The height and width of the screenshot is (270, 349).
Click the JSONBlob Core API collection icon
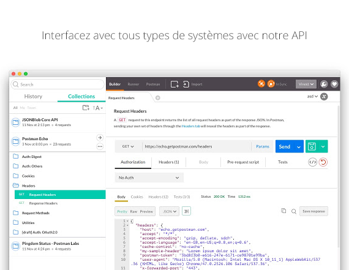15,122
